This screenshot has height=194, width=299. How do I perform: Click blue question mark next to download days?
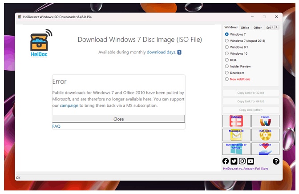179,52
